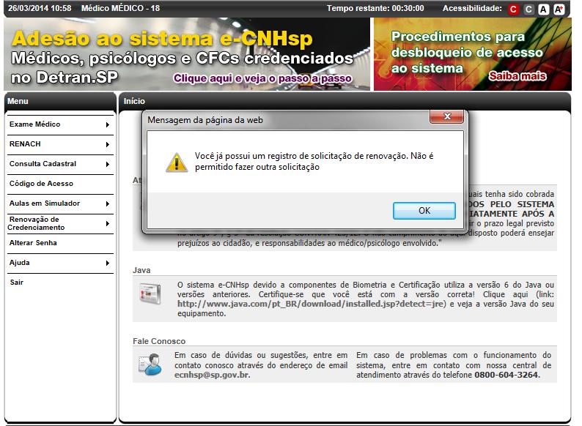
Task: Expand the Consulta Cadastral submenu arrow
Action: coord(107,164)
